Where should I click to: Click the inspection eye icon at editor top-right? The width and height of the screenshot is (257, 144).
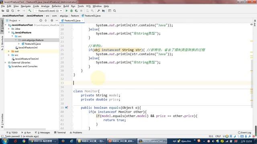251,24
